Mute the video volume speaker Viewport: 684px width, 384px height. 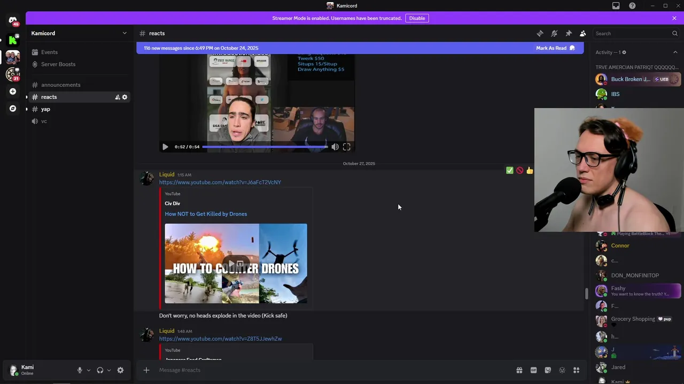335,147
